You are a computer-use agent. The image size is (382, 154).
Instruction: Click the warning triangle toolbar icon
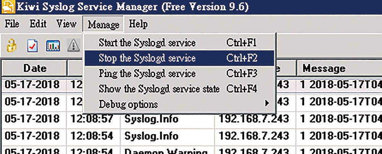point(73,45)
